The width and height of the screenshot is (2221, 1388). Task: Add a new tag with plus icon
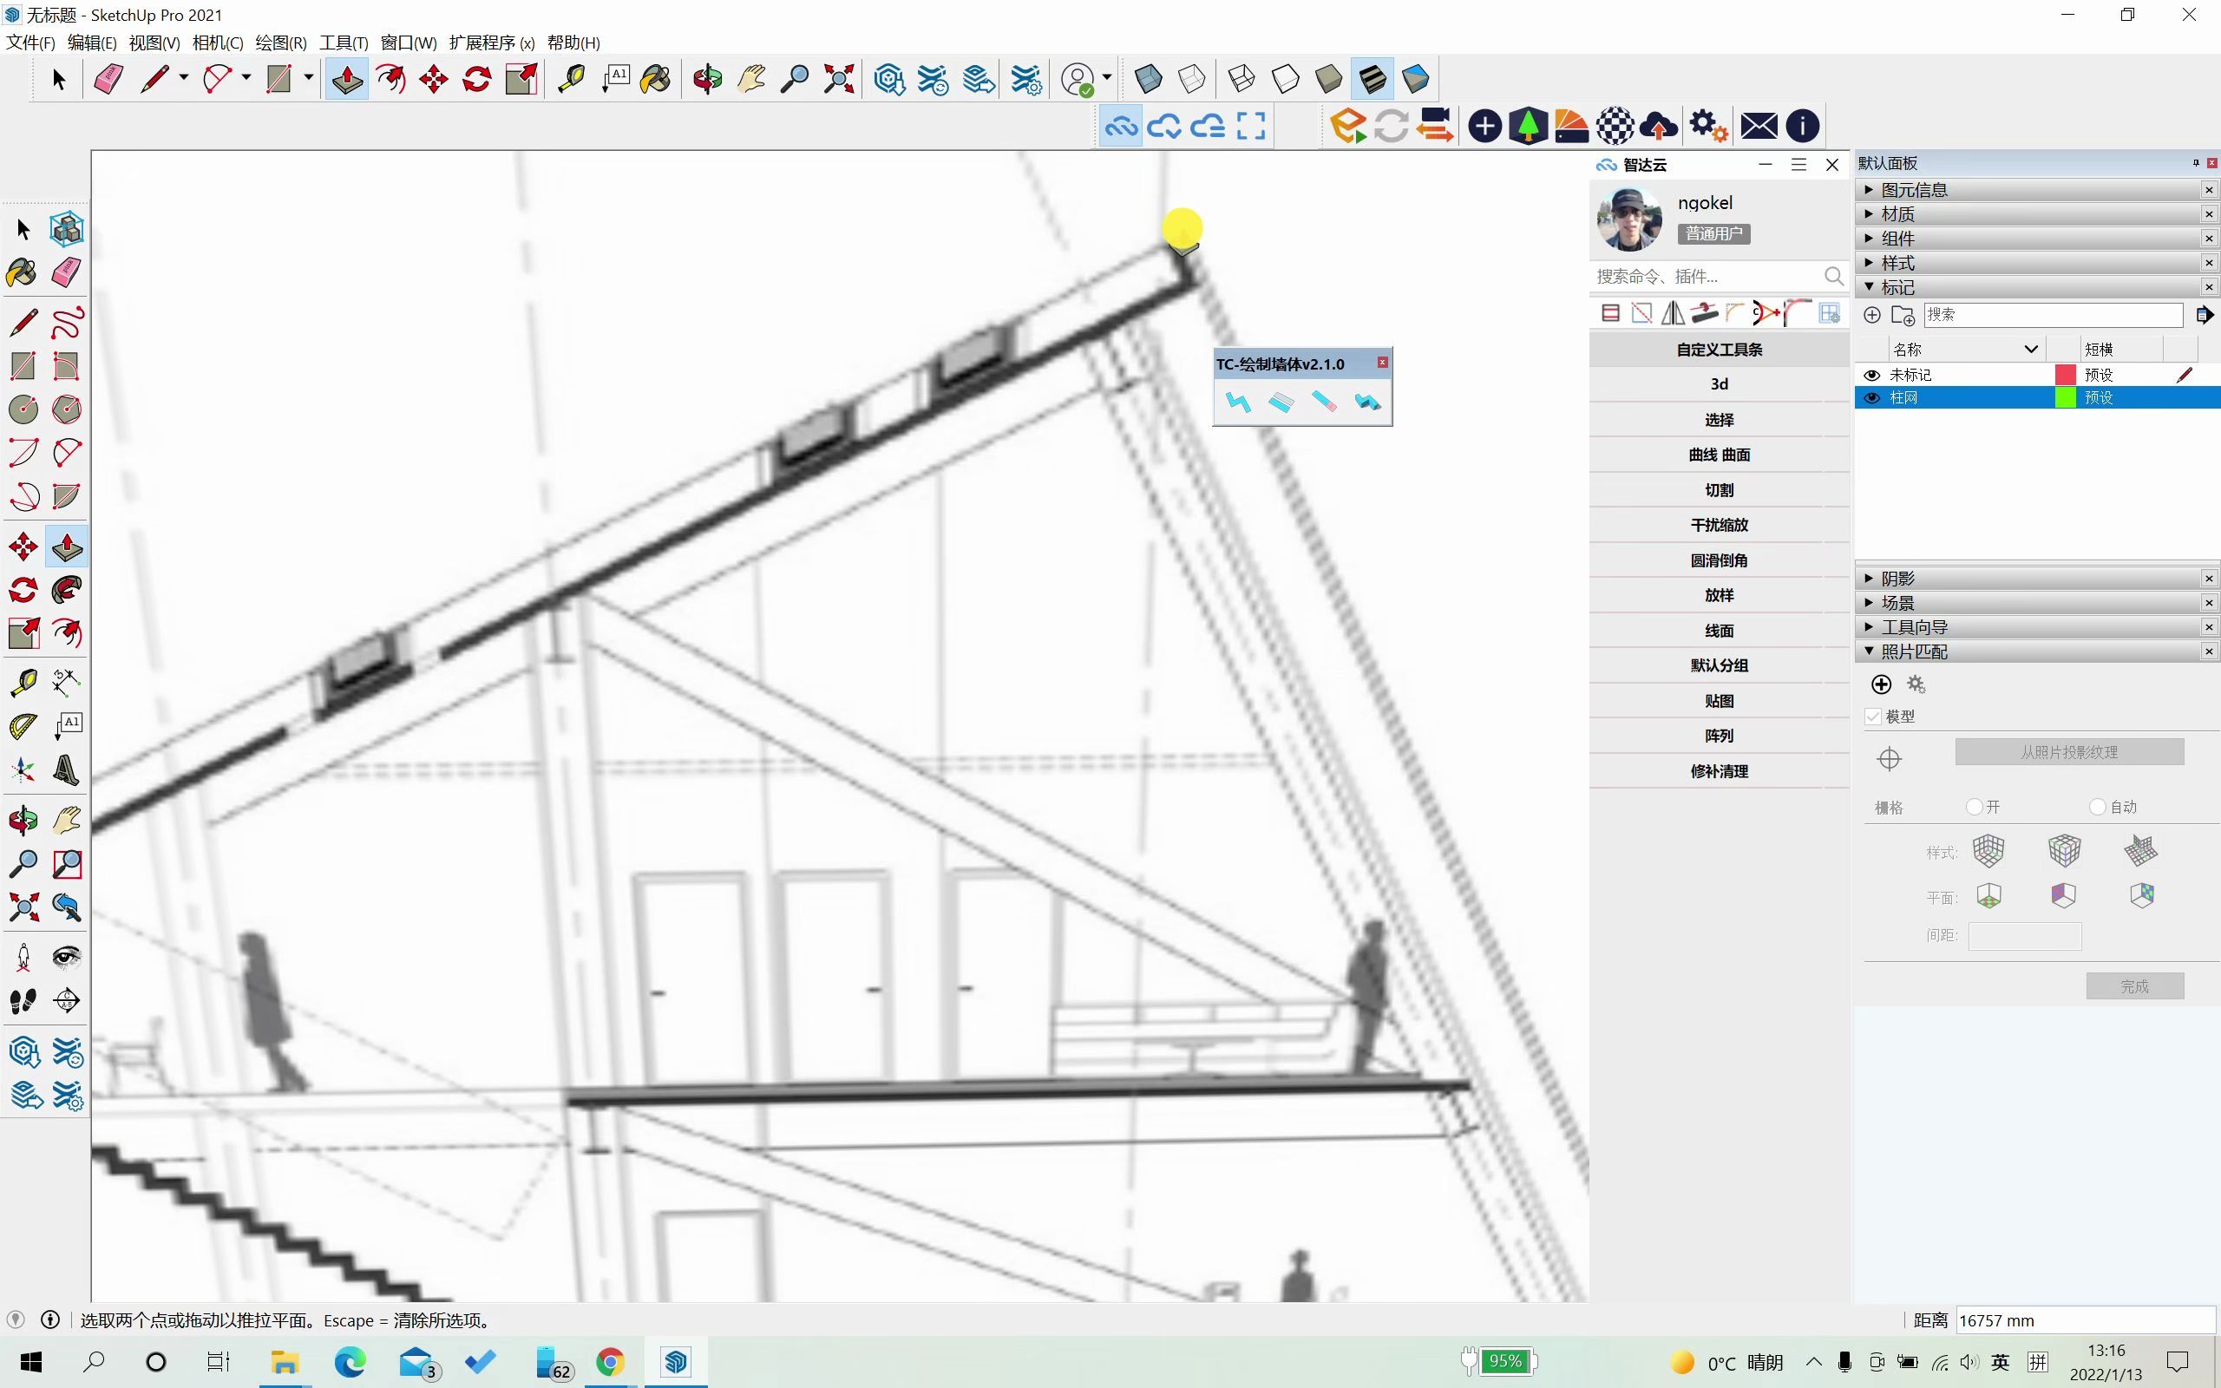tap(1872, 315)
